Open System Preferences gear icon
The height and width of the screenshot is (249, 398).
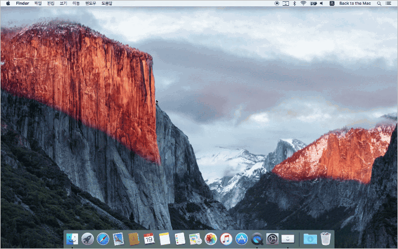pyautogui.click(x=272, y=239)
